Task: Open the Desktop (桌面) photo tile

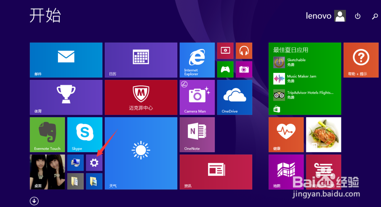Action: [47, 172]
